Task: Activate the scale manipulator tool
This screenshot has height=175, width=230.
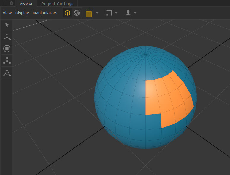Action: (x=7, y=60)
